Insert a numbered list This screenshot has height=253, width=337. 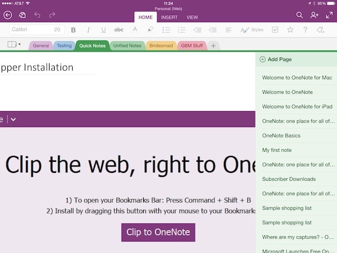click(x=182, y=30)
